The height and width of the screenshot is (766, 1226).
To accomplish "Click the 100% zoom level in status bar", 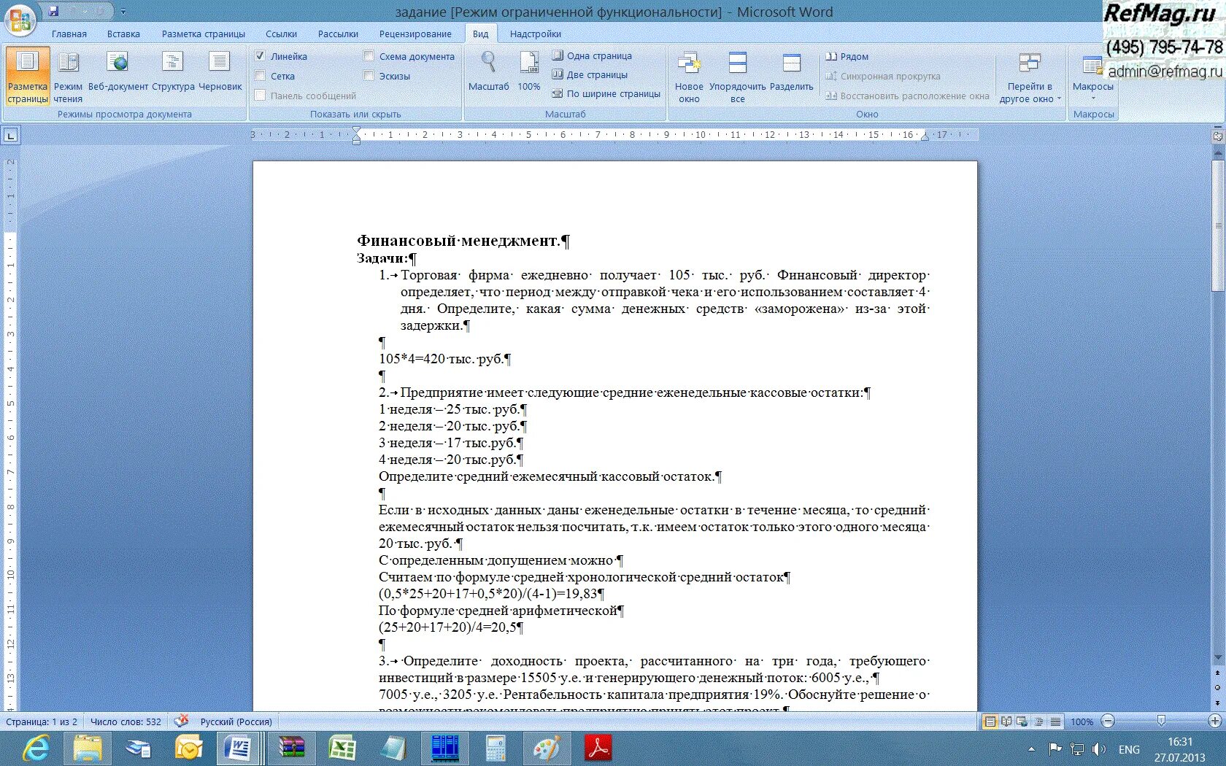I will 1082,721.
